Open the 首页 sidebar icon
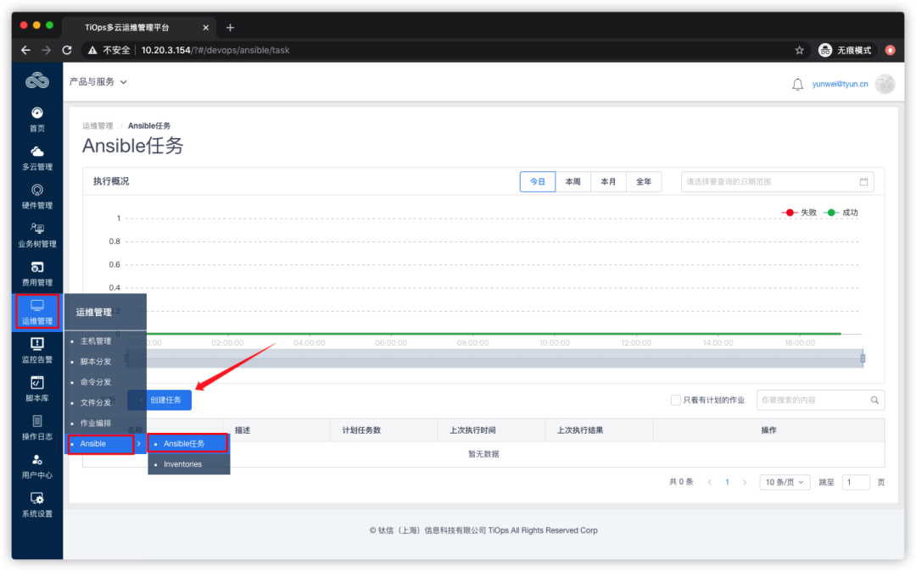 click(x=36, y=119)
